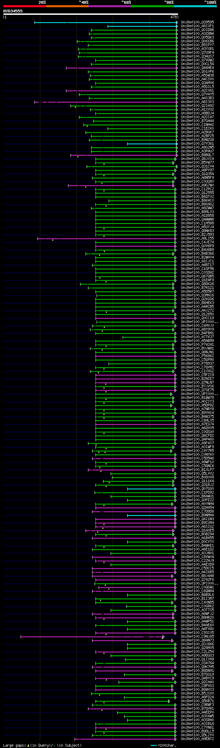Open hit UniRef100_B1XLP7
Image resolution: width=220 pixels, height=748 pixels.
tap(197, 469)
